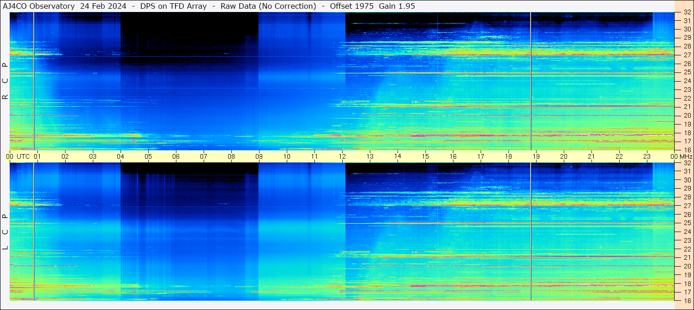The width and height of the screenshot is (694, 310).
Task: Click "Raw Data (No Correction)" header label
Action: (x=268, y=6)
